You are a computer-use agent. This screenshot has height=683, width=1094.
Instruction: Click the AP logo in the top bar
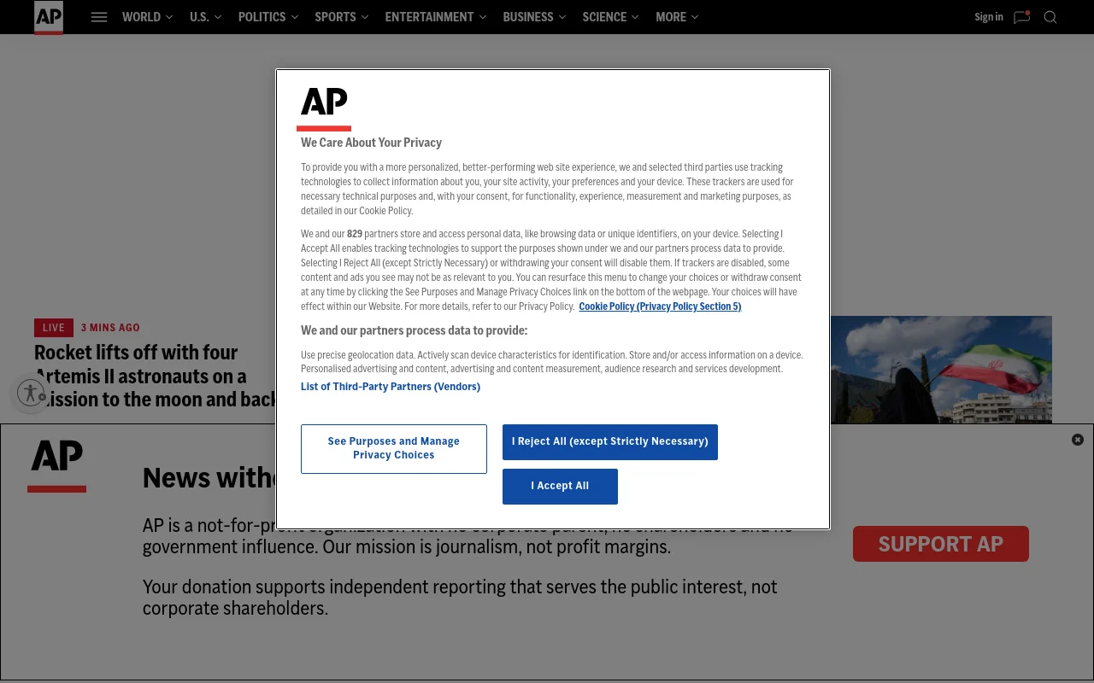tap(48, 17)
